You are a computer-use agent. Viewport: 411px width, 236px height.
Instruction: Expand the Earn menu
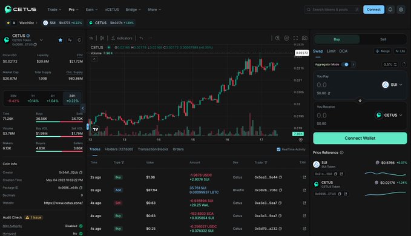[x=91, y=10]
